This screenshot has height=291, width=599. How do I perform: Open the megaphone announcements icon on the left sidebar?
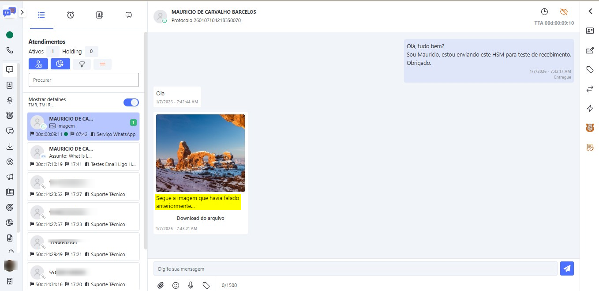10,177
